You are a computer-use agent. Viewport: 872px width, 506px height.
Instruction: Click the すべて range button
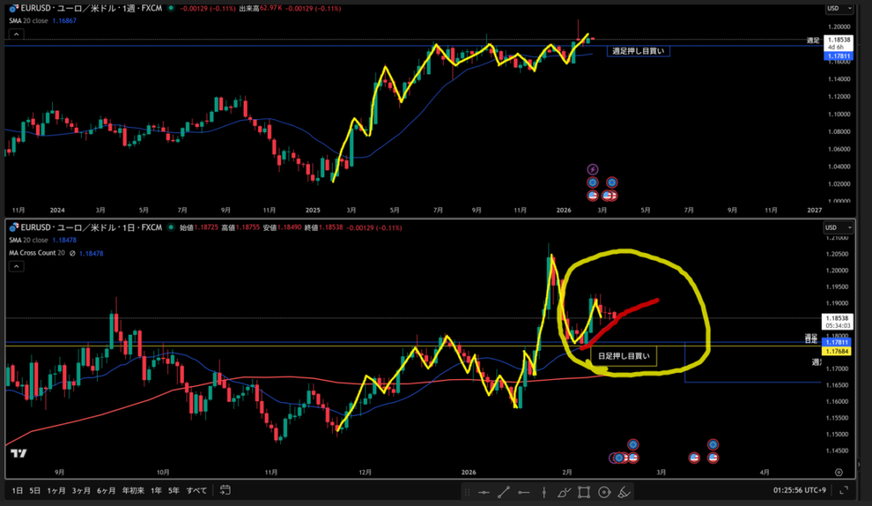pyautogui.click(x=195, y=491)
